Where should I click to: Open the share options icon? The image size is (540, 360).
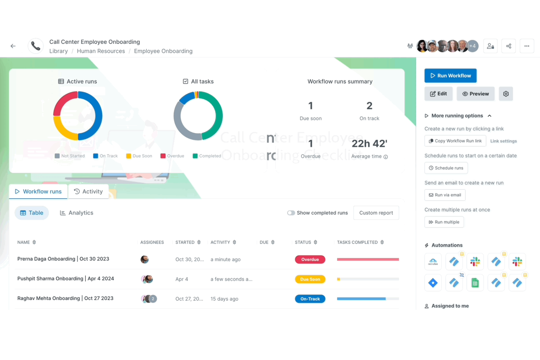coord(509,46)
